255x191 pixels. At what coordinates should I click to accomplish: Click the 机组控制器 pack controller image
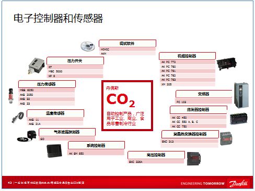[x=226, y=64]
